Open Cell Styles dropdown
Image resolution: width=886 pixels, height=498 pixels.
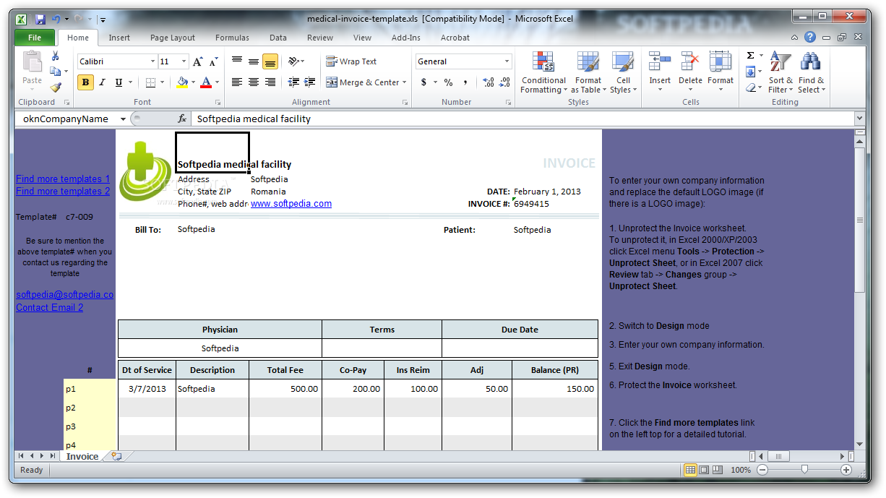(x=623, y=72)
